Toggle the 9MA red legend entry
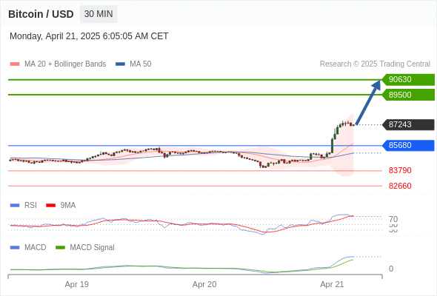This screenshot has height=296, width=437. pyautogui.click(x=61, y=205)
